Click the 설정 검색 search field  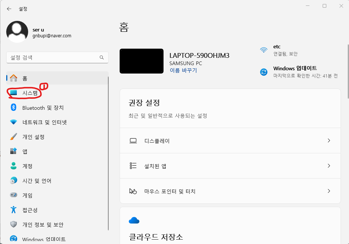[x=57, y=57]
